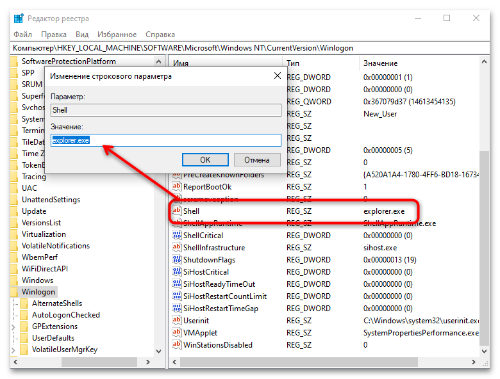Open the Вид menu

(82, 35)
